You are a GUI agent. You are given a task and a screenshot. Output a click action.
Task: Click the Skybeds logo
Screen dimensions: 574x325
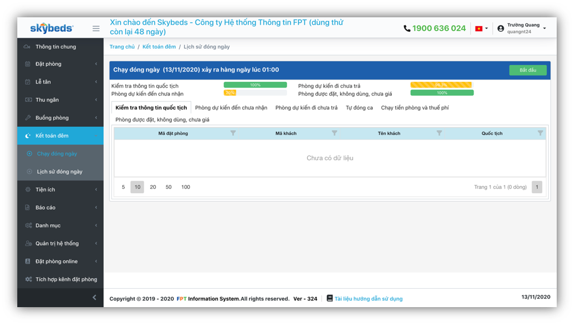51,28
